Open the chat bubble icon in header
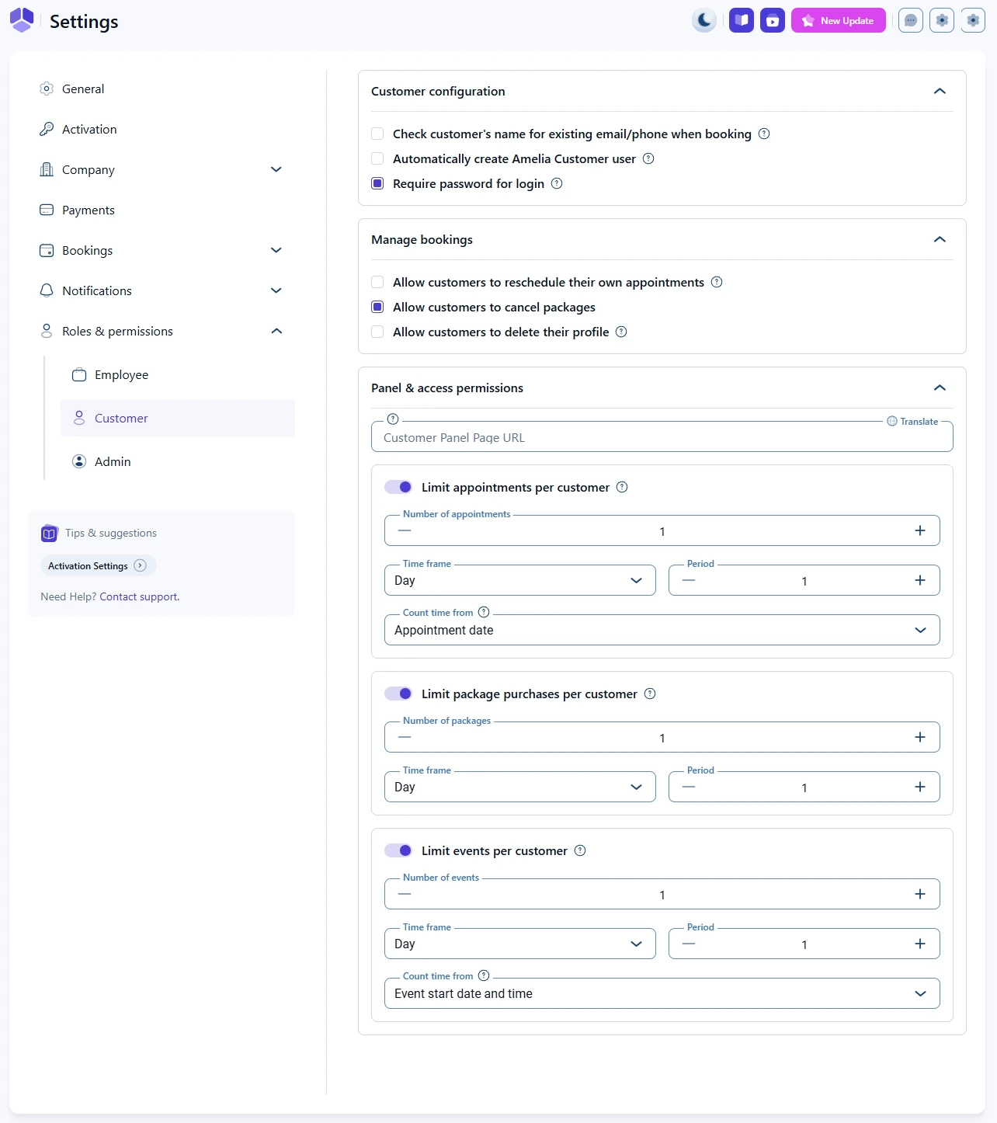Screen dimensions: 997x1123 pyautogui.click(x=910, y=21)
